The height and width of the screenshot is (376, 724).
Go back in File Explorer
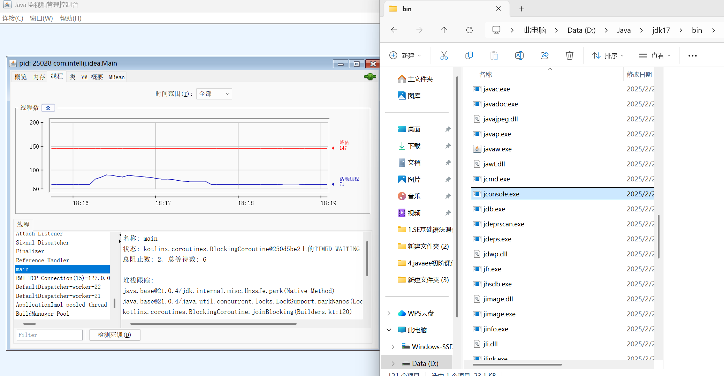[394, 30]
